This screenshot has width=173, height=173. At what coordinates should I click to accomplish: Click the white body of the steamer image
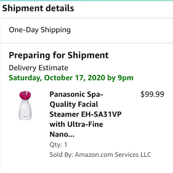tap(25, 110)
